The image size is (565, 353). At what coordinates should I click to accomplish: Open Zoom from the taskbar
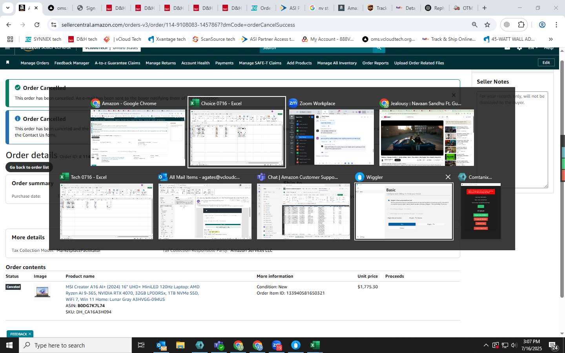pos(277,345)
